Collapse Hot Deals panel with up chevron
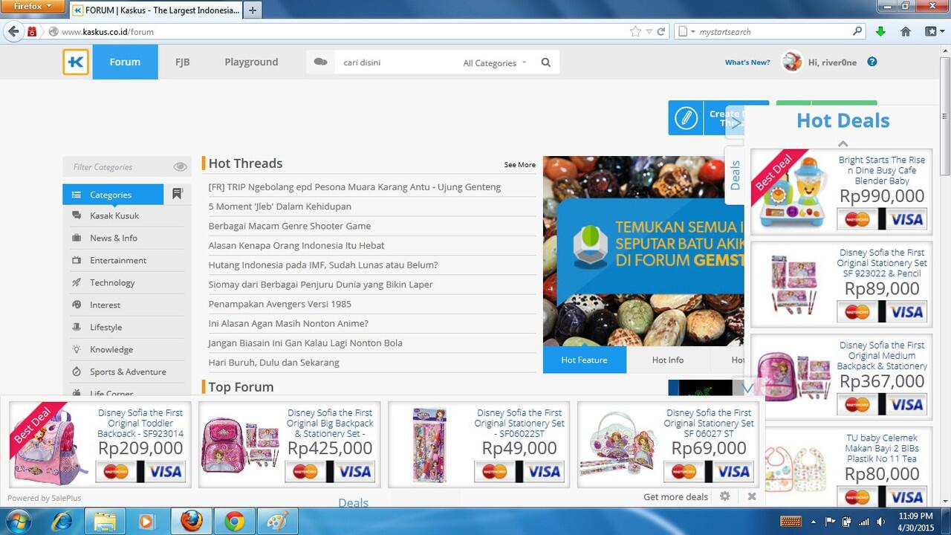Viewport: 951px width, 535px height. 843,143
